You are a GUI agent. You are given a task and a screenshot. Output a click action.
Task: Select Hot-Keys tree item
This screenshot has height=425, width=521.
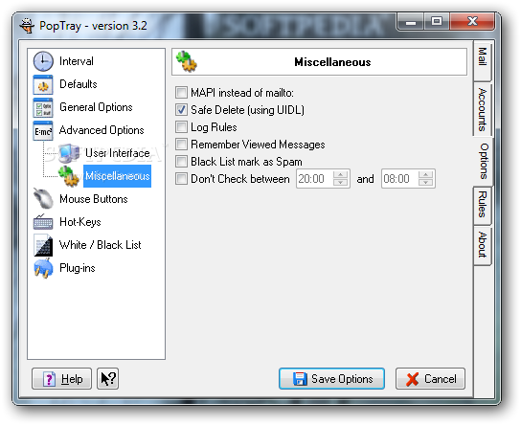(80, 222)
